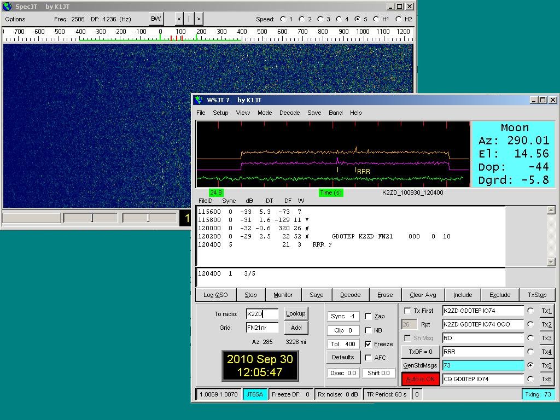Image resolution: width=560 pixels, height=420 pixels.
Task: Open the Options menu in SpecJT
Action: (15, 19)
